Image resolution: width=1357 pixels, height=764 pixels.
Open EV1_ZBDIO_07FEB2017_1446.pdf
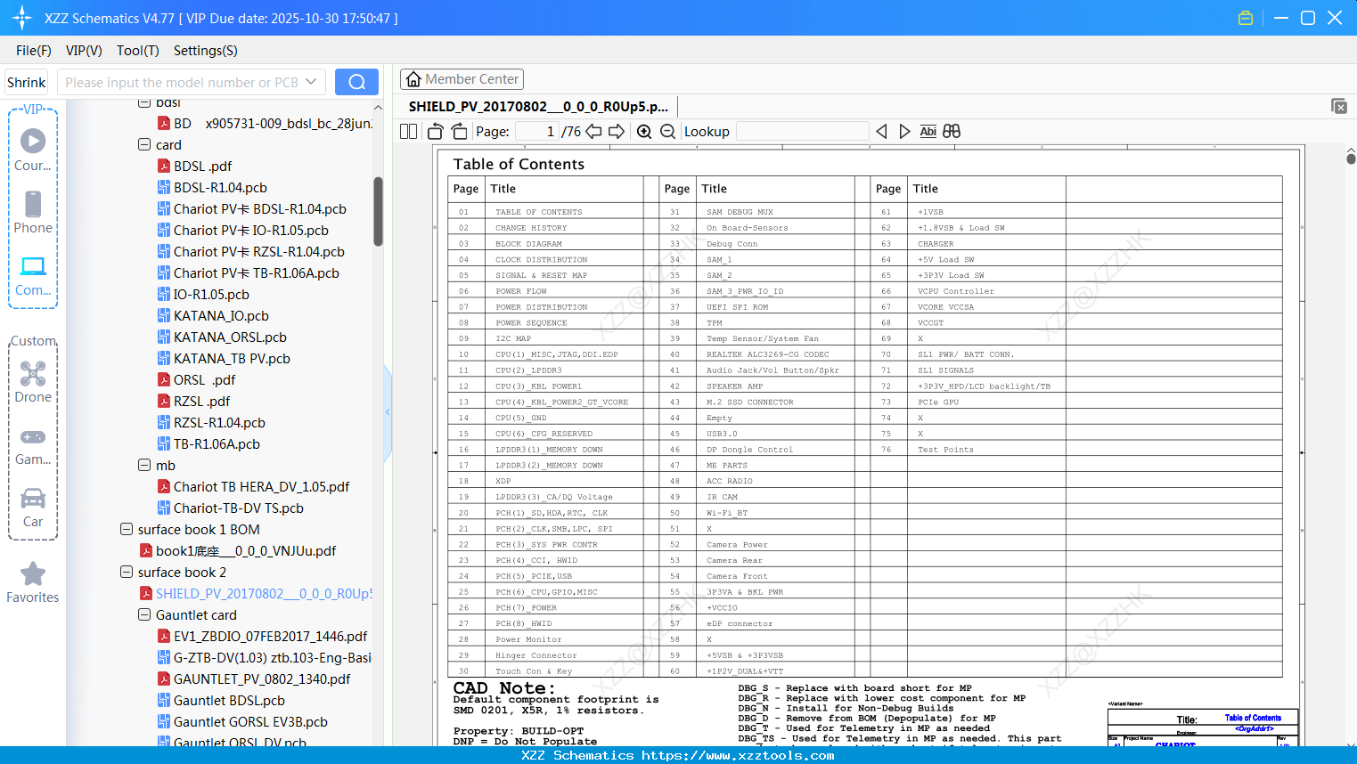262,636
